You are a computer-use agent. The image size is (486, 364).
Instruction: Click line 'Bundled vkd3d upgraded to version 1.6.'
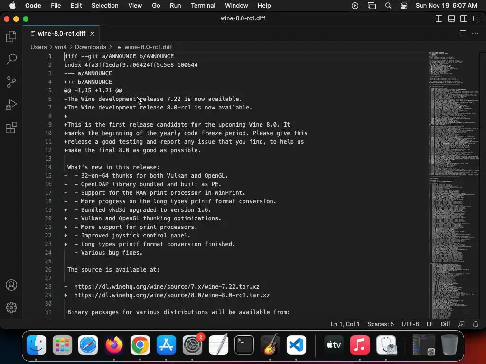pyautogui.click(x=146, y=210)
